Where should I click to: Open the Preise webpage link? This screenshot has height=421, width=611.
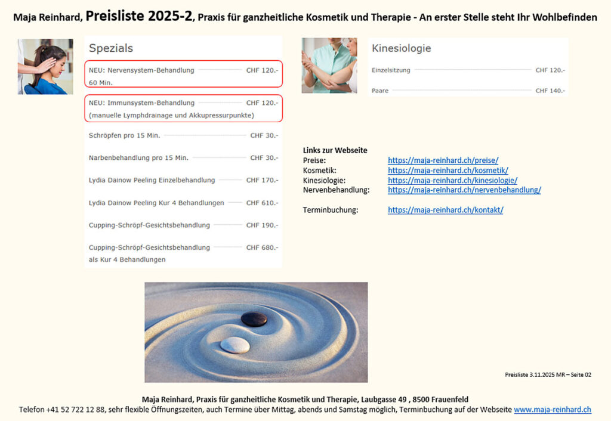(x=443, y=160)
